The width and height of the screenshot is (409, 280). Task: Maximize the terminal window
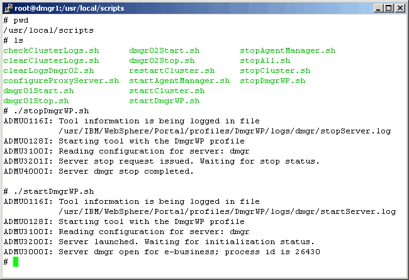pyautogui.click(x=388, y=8)
